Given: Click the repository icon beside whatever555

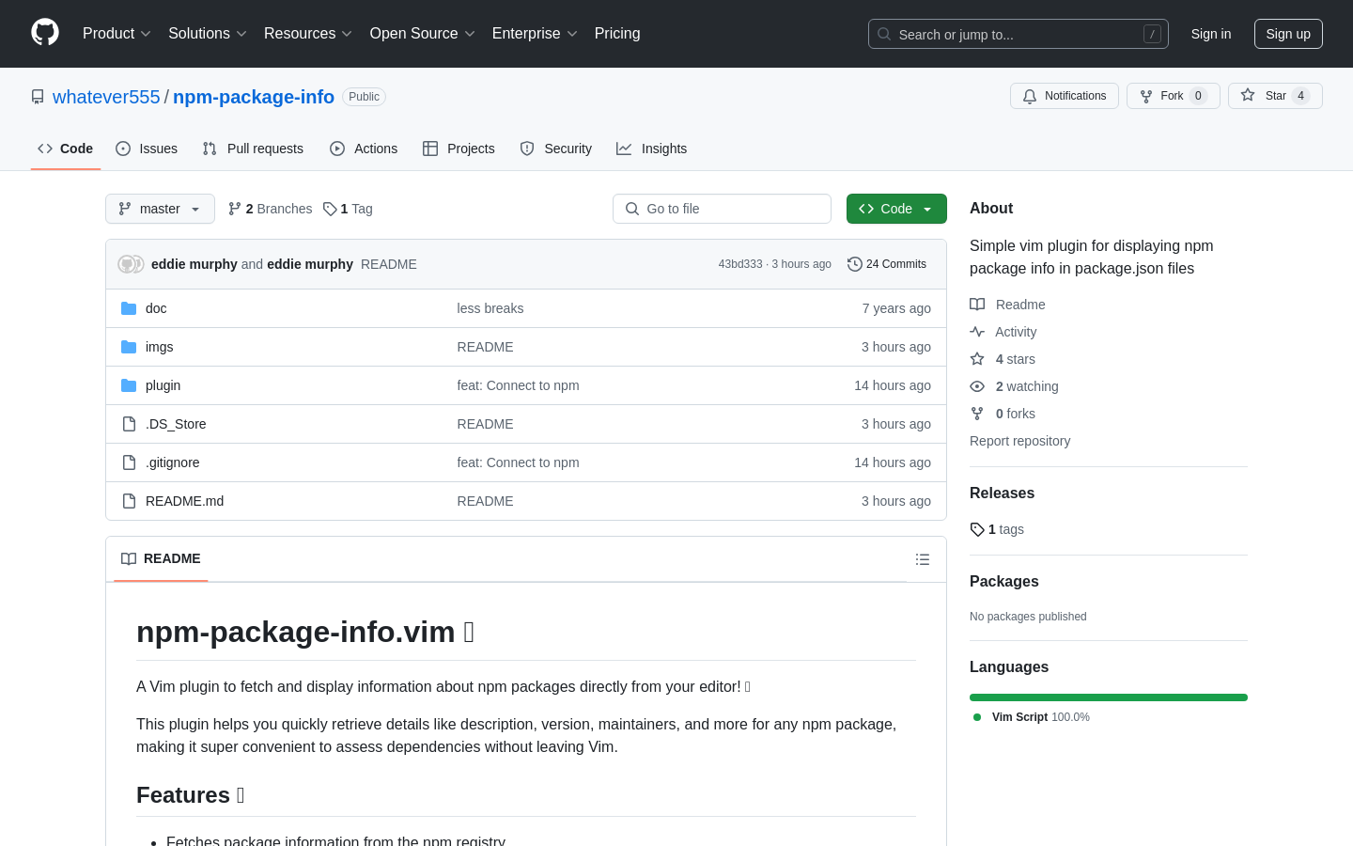Looking at the screenshot, I should [x=38, y=97].
